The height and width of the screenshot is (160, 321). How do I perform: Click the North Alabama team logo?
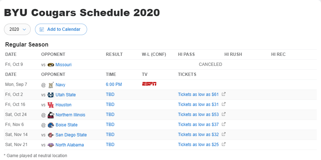click(51, 145)
